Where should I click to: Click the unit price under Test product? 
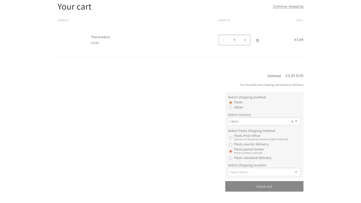[95, 43]
